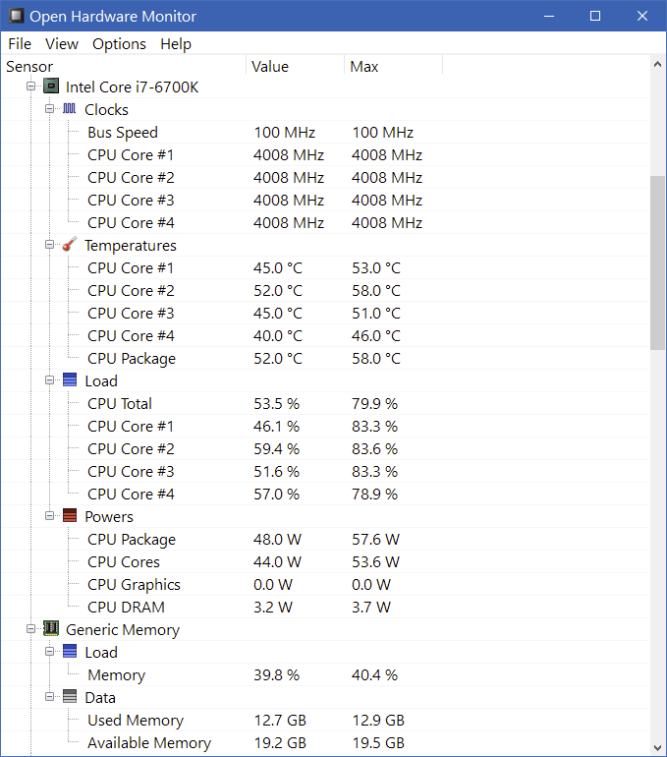The image size is (667, 757).
Task: Click the scrollbar up arrow
Action: [x=657, y=64]
